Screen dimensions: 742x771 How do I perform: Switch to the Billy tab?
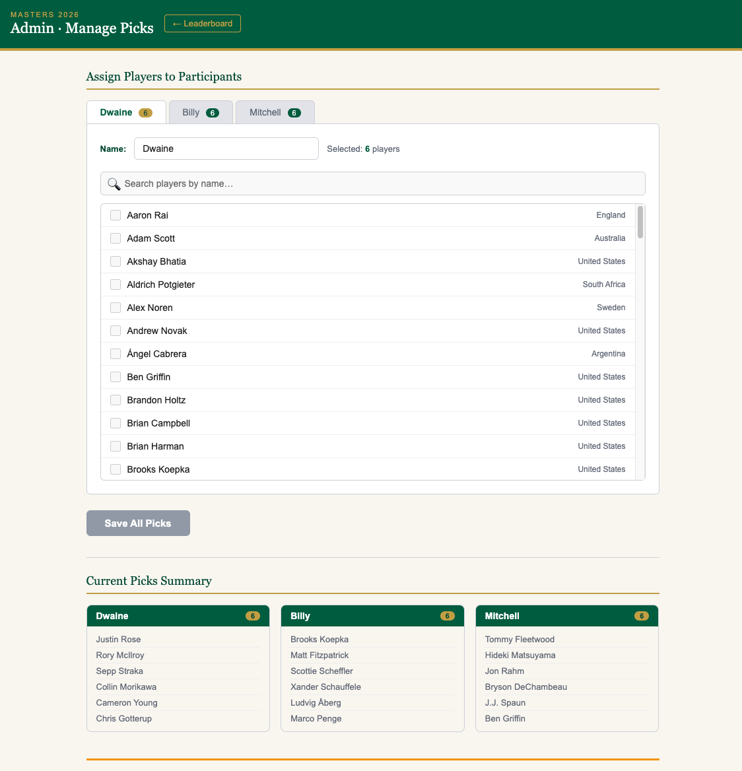point(196,112)
